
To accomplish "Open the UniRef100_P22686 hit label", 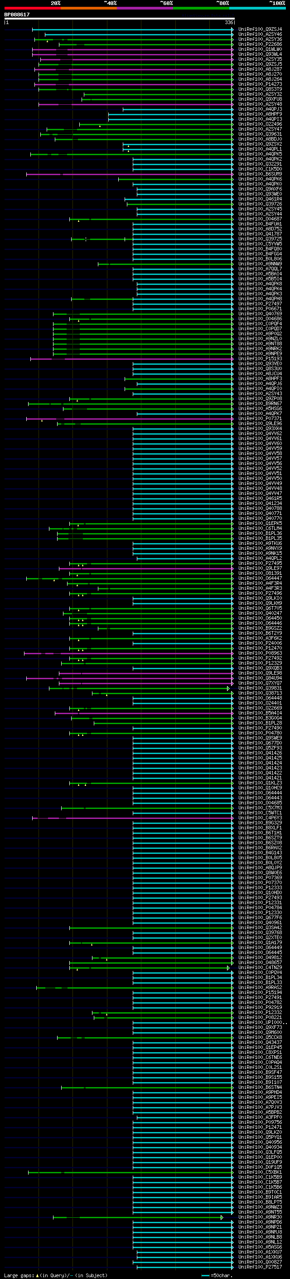I will [x=260, y=44].
